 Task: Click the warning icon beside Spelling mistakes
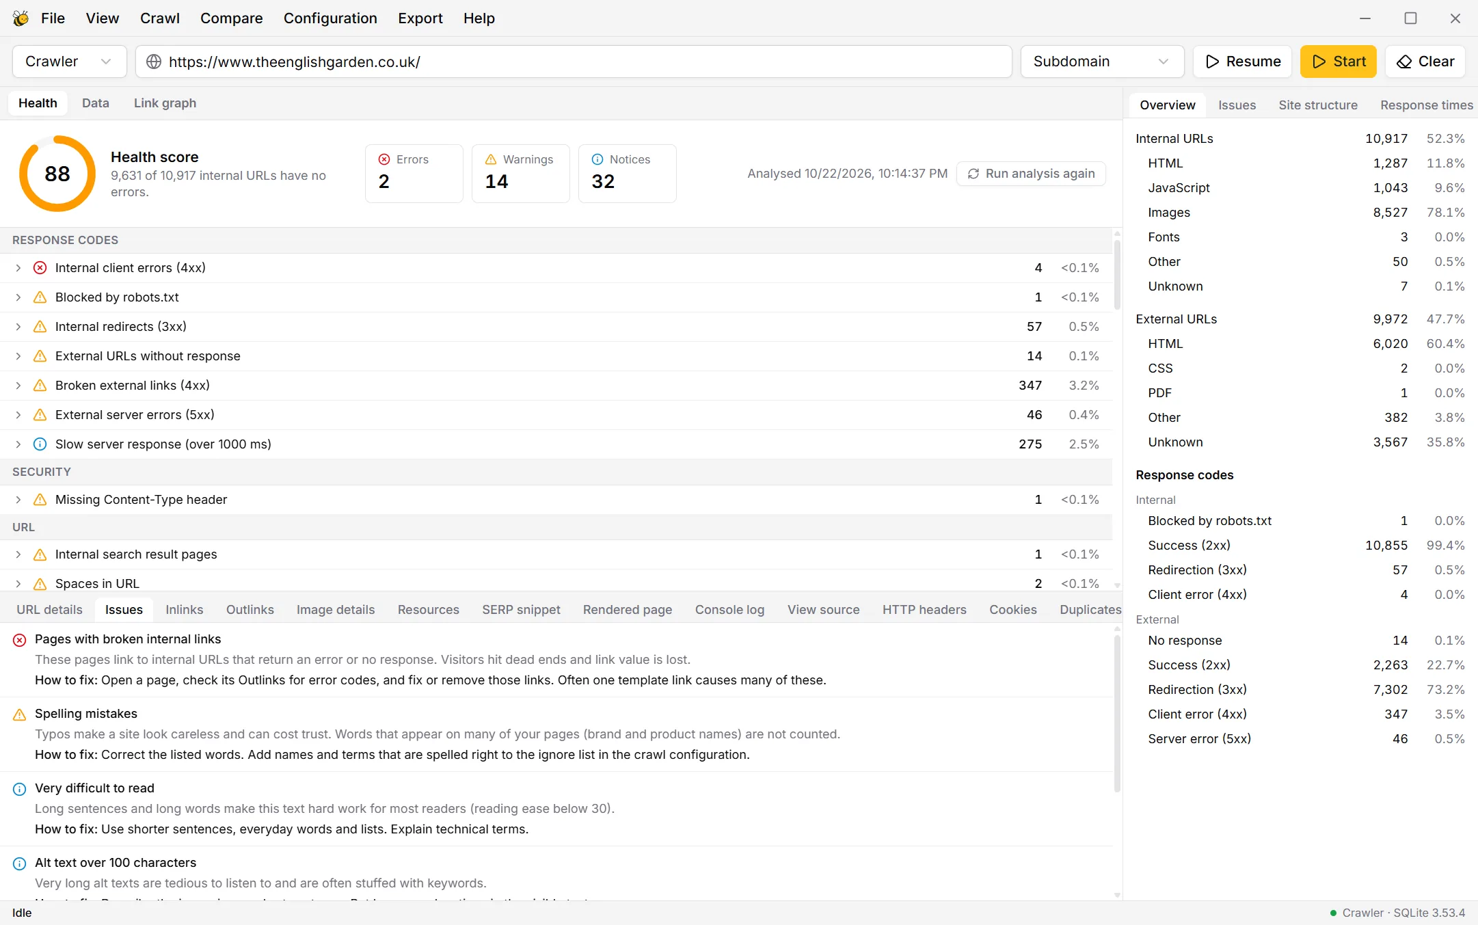pyautogui.click(x=20, y=714)
